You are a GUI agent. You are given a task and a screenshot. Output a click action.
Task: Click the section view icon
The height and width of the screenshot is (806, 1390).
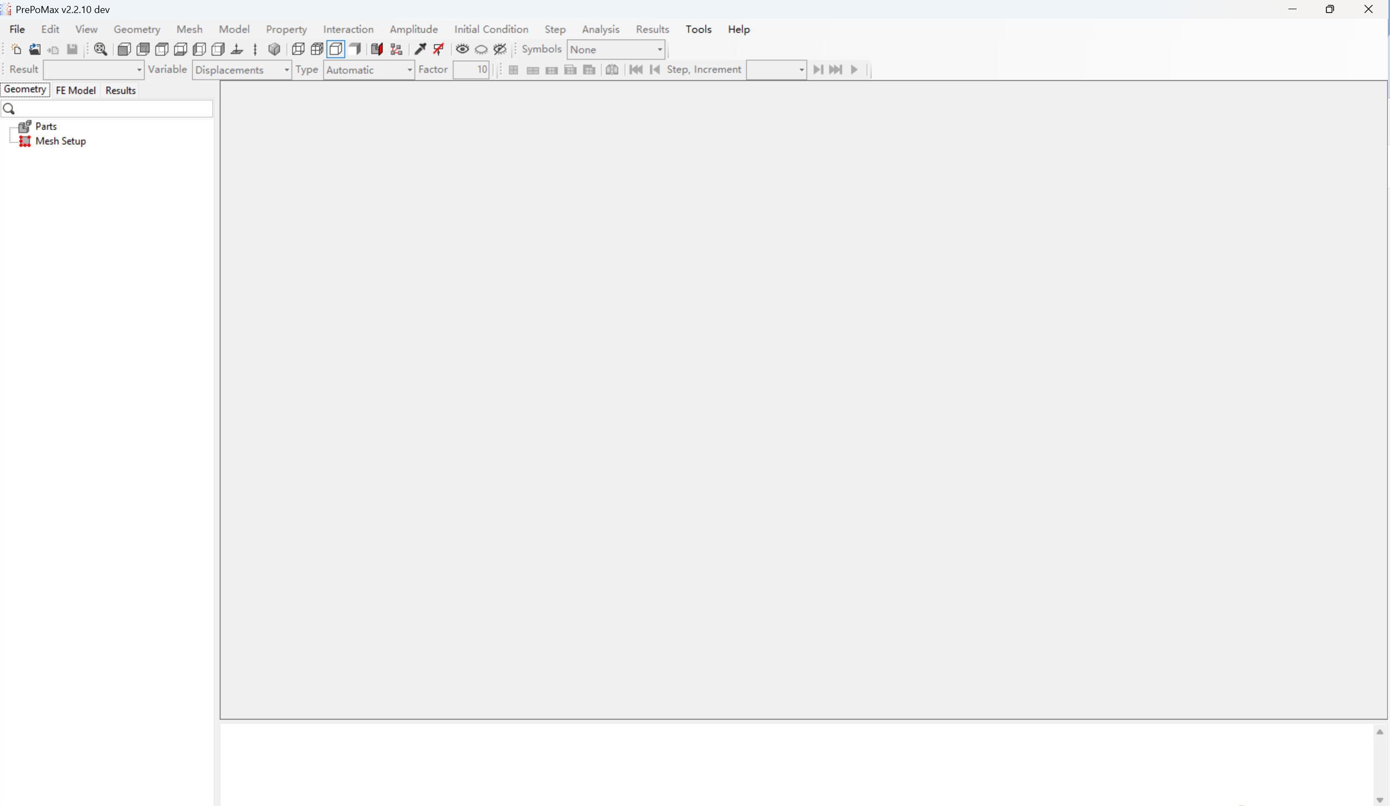coord(377,49)
